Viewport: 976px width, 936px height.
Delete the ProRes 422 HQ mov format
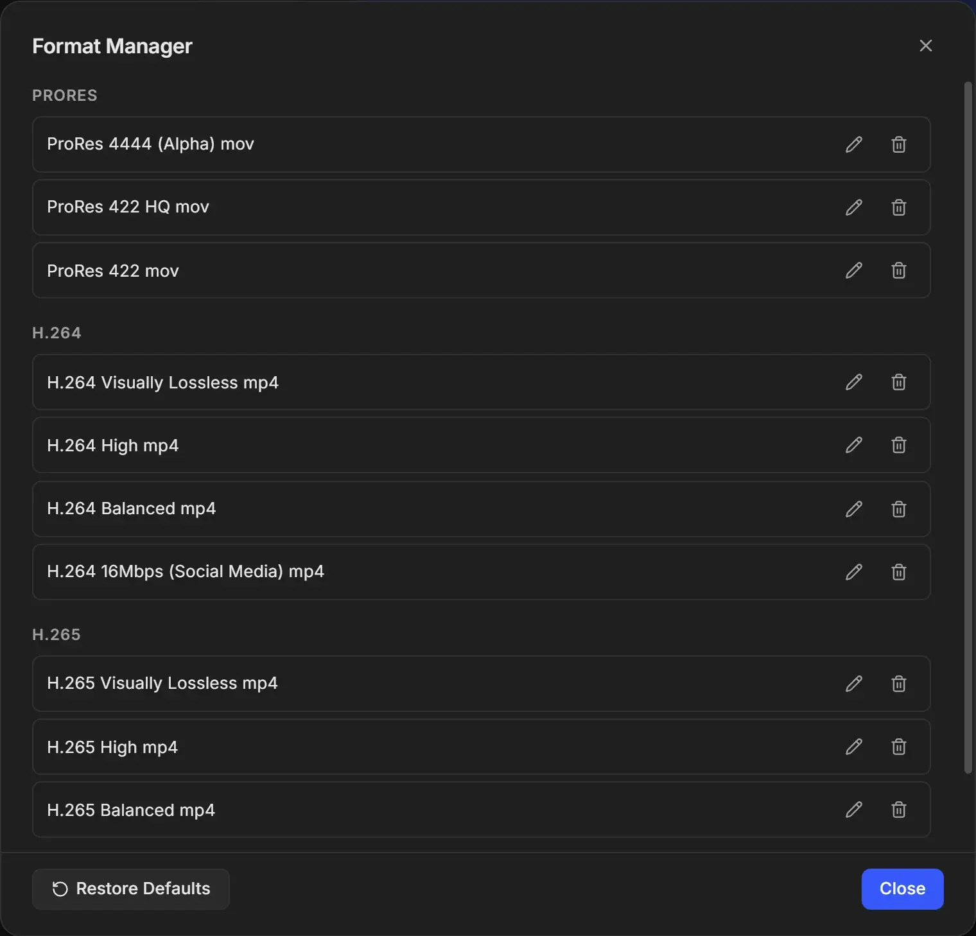[899, 207]
